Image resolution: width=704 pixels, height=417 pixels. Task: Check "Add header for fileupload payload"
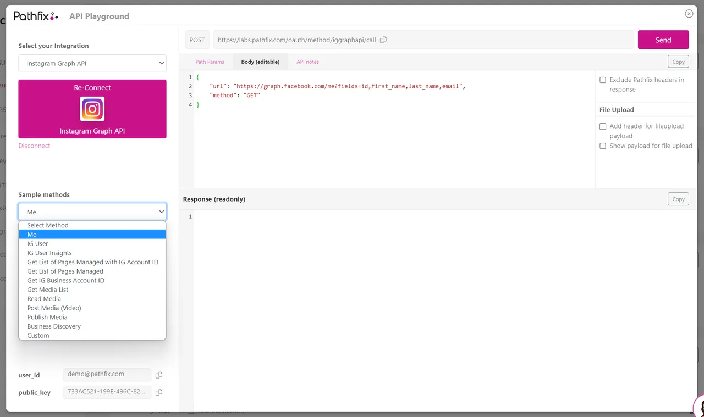(603, 126)
